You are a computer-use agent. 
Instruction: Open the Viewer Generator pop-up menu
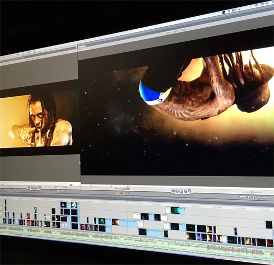(x=64, y=191)
